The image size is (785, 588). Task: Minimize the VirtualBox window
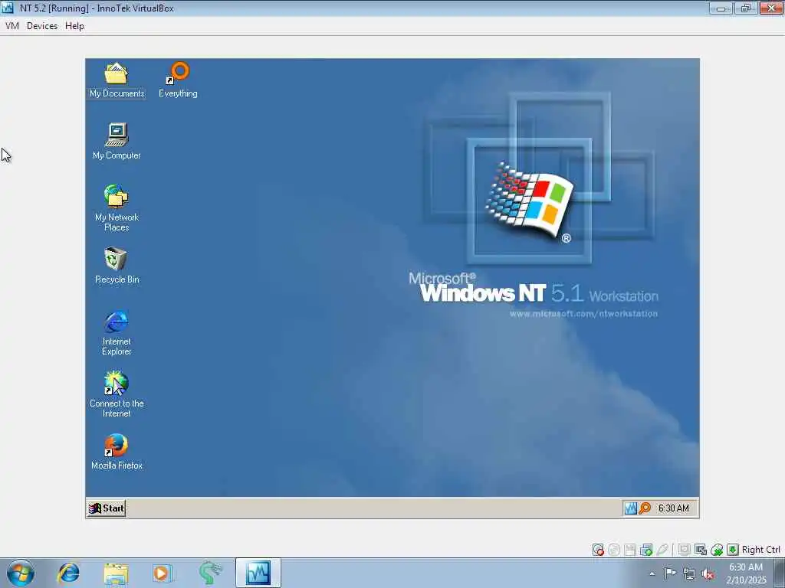pos(721,8)
